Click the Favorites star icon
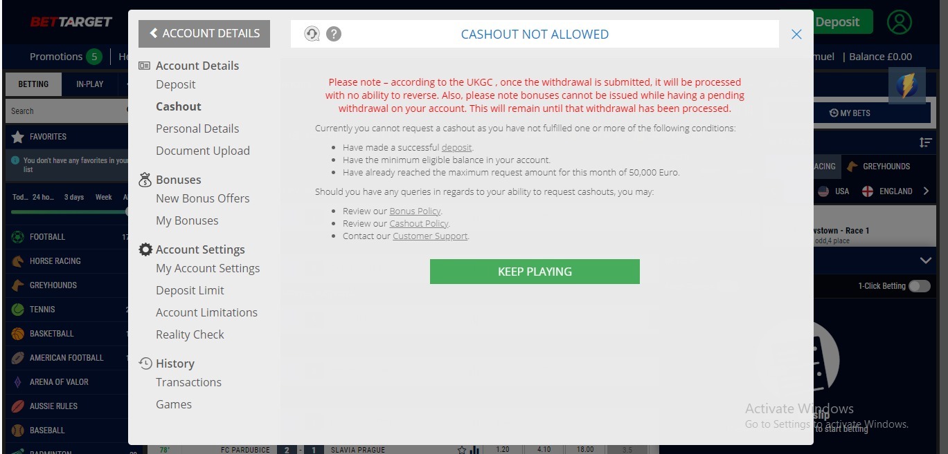The height and width of the screenshot is (454, 948). pyautogui.click(x=17, y=137)
